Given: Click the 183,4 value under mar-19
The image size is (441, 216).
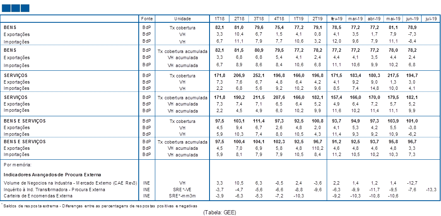Looking at the screenshot, I should pyautogui.click(x=355, y=76).
